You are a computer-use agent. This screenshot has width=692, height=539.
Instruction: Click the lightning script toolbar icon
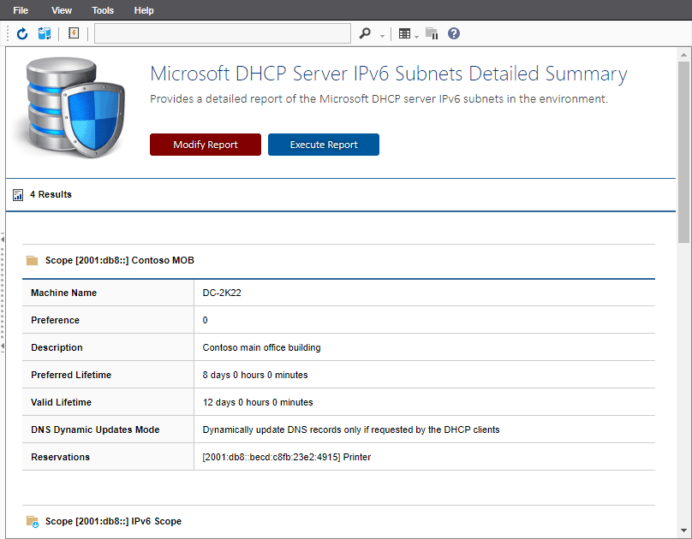click(x=74, y=33)
